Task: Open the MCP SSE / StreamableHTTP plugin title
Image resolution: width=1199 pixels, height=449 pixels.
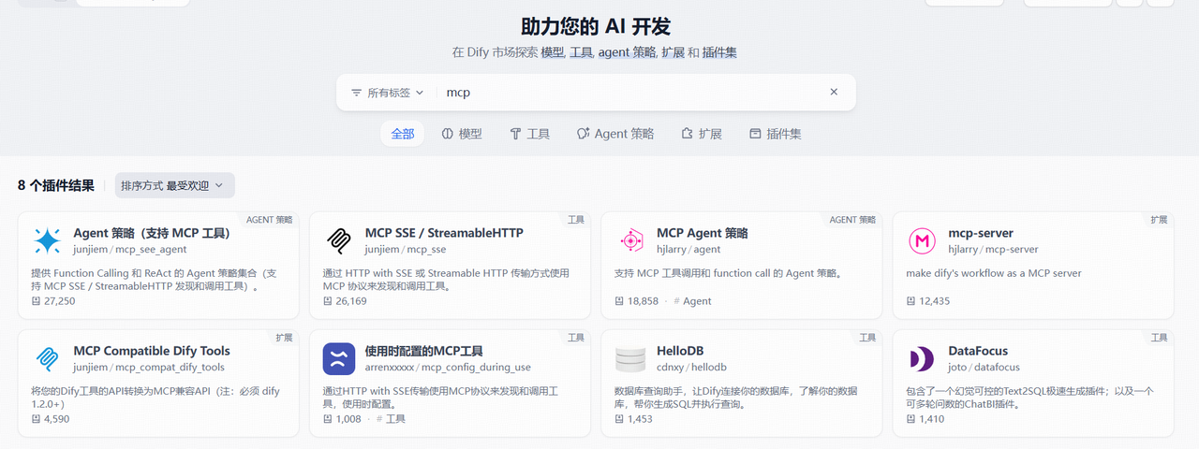Action: 444,233
